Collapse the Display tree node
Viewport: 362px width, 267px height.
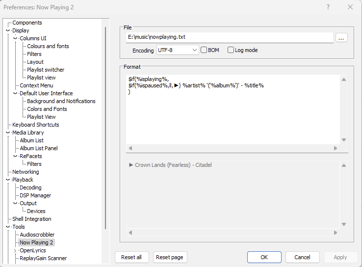pos(8,30)
